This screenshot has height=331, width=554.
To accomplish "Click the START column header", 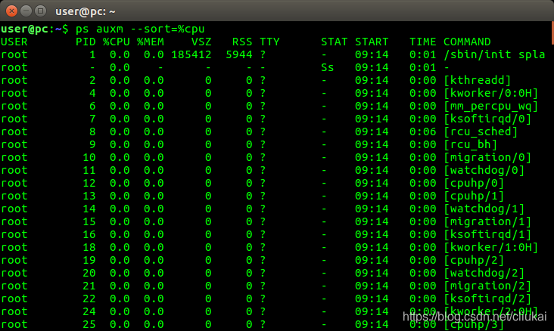I will click(x=372, y=42).
